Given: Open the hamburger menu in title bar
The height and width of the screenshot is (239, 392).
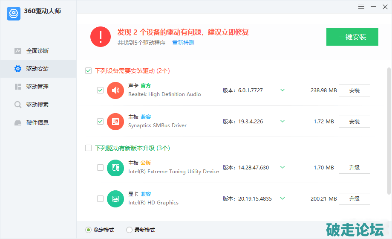Looking at the screenshot, I should pos(361,6).
